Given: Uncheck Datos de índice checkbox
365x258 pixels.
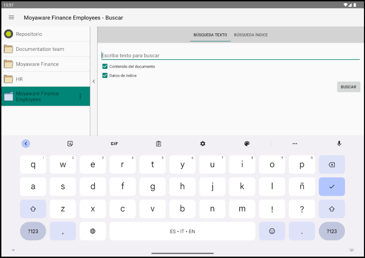Looking at the screenshot, I should [105, 76].
